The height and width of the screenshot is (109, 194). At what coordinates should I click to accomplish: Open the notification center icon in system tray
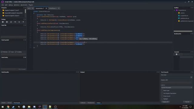coord(191,107)
